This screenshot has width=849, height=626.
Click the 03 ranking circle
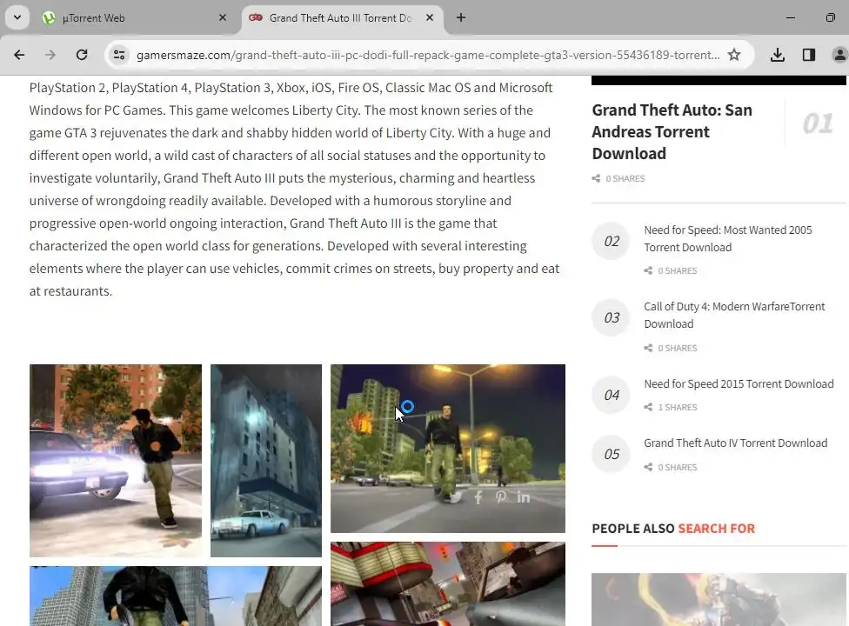coord(612,317)
